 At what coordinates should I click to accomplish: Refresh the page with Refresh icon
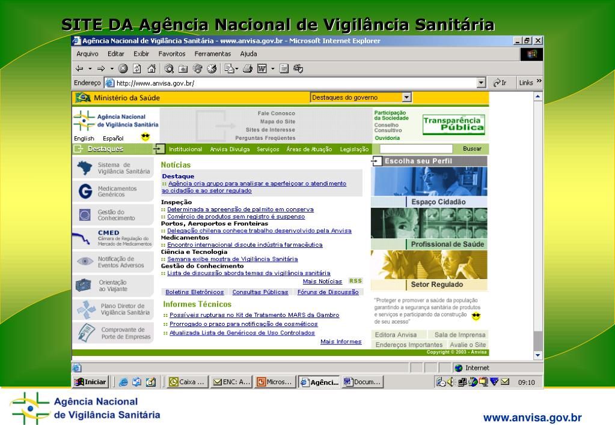(137, 69)
